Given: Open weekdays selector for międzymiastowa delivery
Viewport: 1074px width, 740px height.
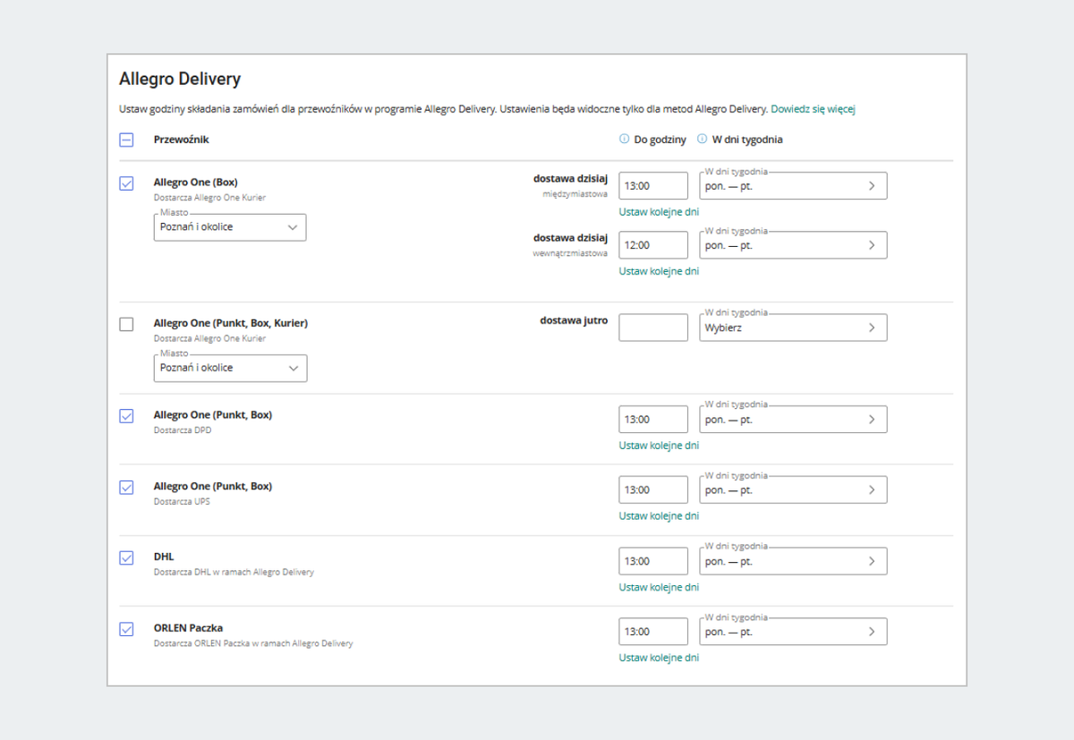Looking at the screenshot, I should [793, 185].
